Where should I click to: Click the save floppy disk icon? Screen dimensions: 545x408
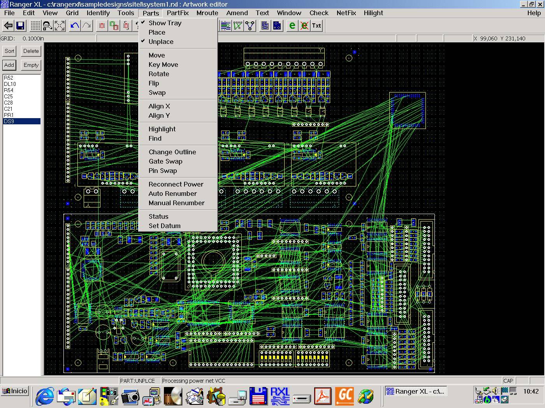tap(20, 26)
